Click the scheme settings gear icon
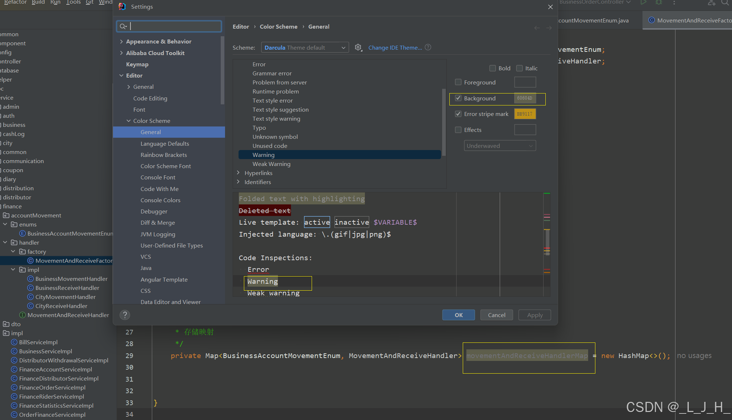 (x=358, y=47)
